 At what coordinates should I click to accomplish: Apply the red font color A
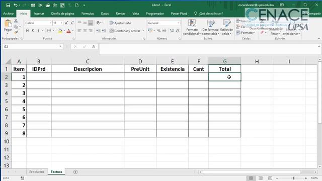[69, 31]
